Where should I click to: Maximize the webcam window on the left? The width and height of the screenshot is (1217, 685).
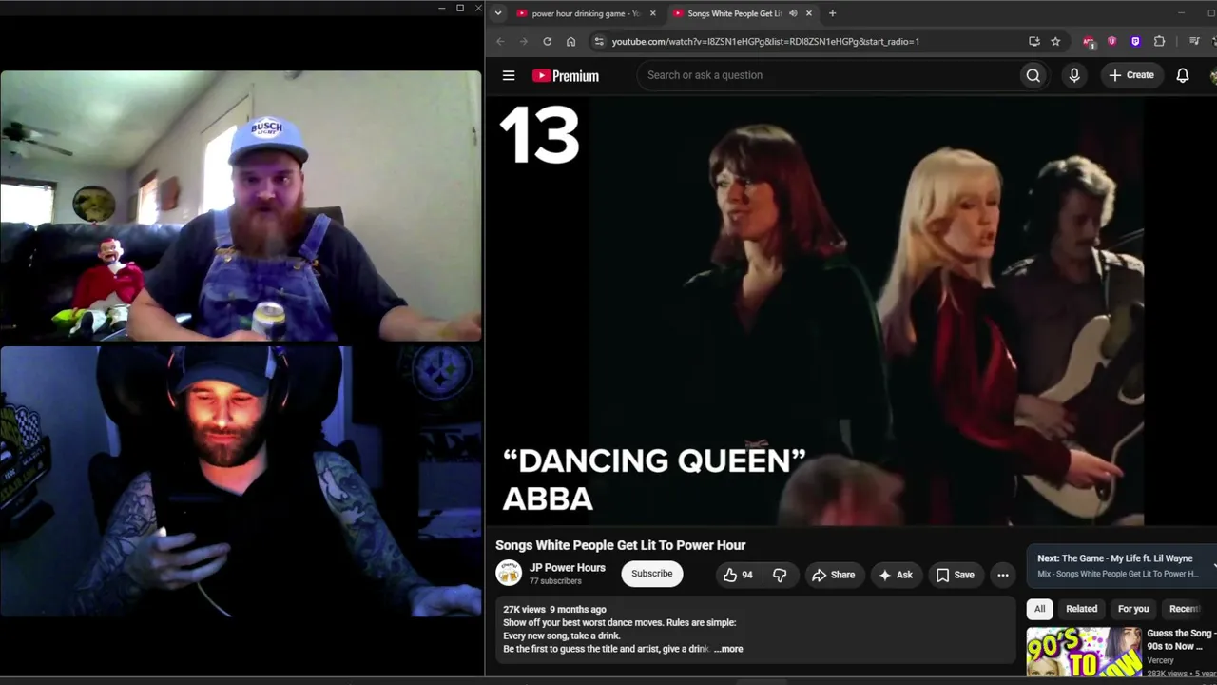tap(460, 9)
